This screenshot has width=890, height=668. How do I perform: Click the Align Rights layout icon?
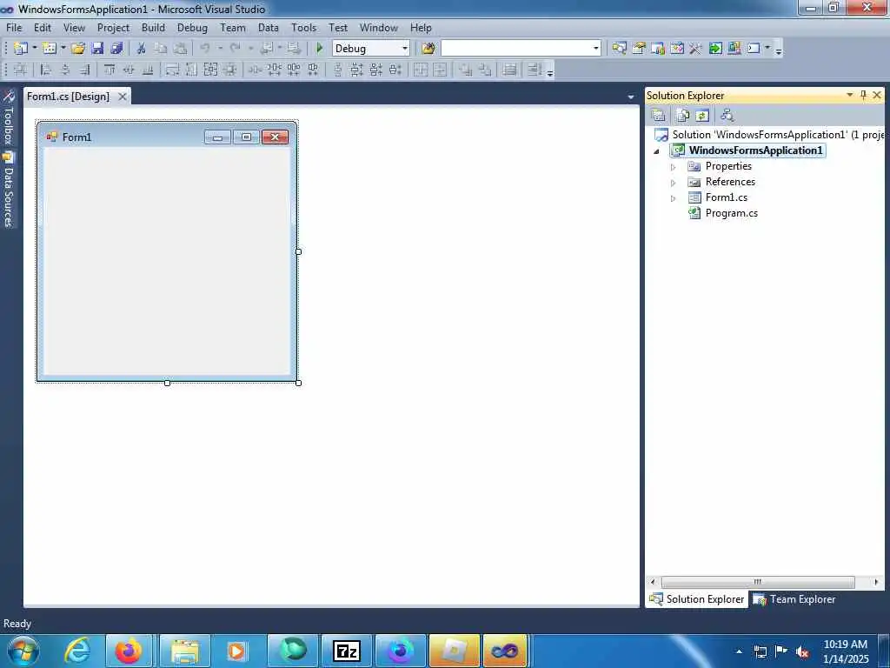click(84, 70)
